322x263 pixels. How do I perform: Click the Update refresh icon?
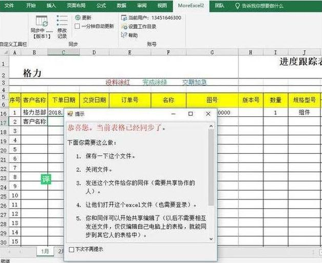[78, 17]
